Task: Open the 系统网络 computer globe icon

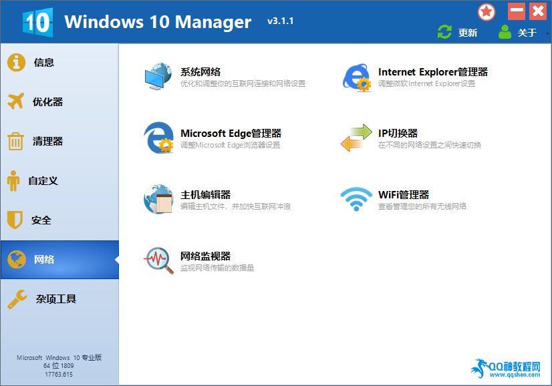Action: coord(158,76)
